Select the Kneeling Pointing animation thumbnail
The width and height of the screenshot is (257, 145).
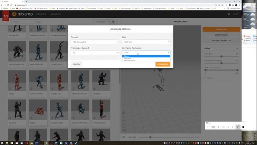(80, 110)
